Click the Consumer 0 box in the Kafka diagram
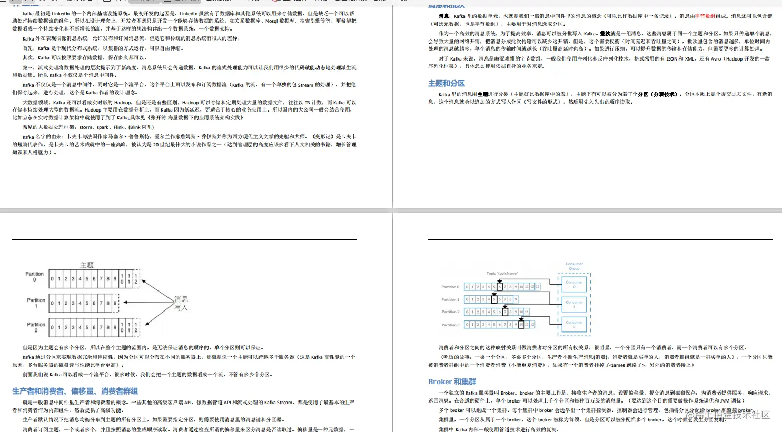This screenshot has height=432, width=782. pyautogui.click(x=574, y=284)
